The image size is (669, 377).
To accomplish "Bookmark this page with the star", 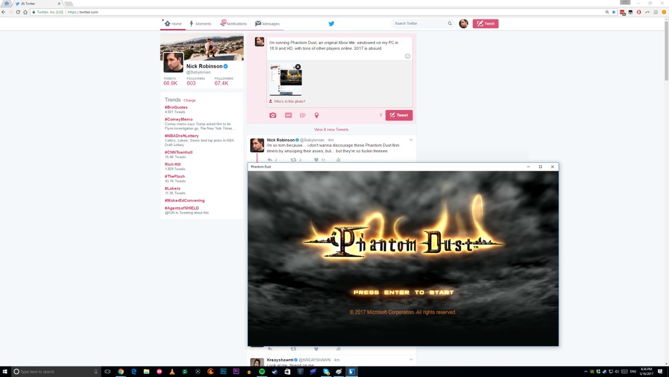I will pos(614,12).
